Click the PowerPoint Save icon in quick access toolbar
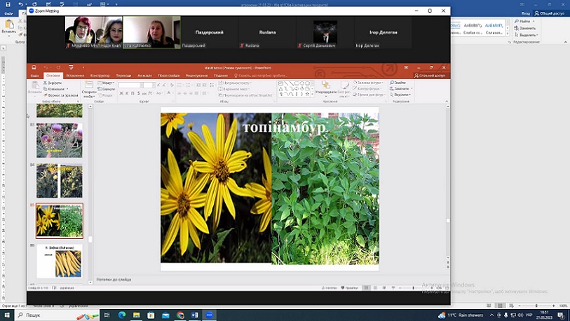The image size is (570, 321). [x=34, y=67]
